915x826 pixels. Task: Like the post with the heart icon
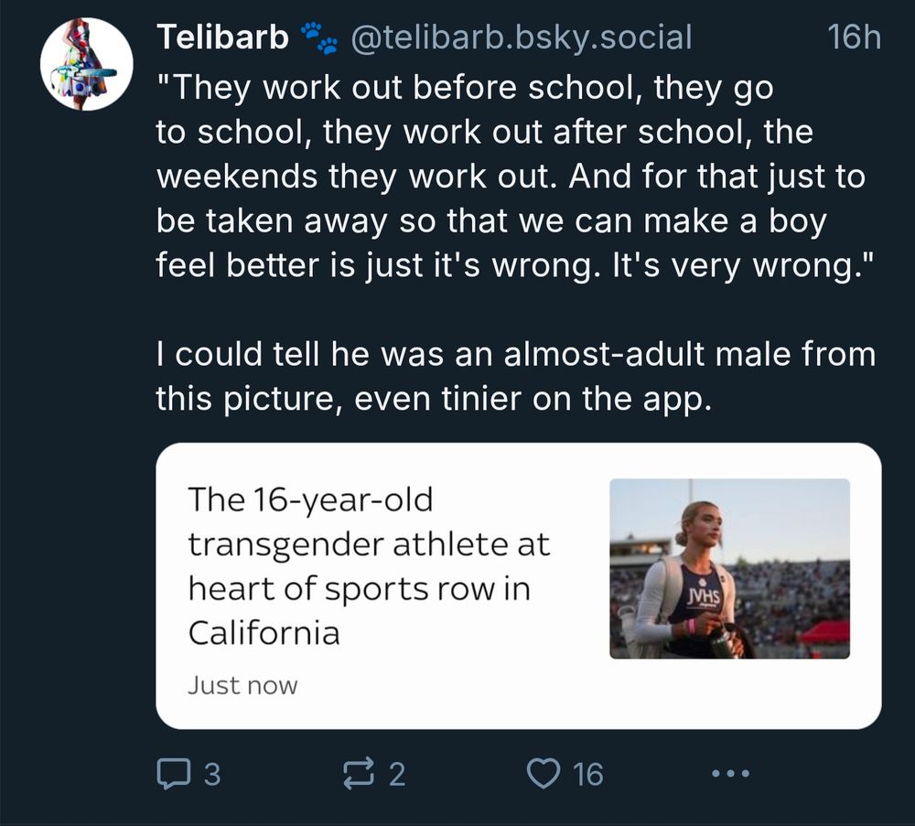tap(544, 775)
